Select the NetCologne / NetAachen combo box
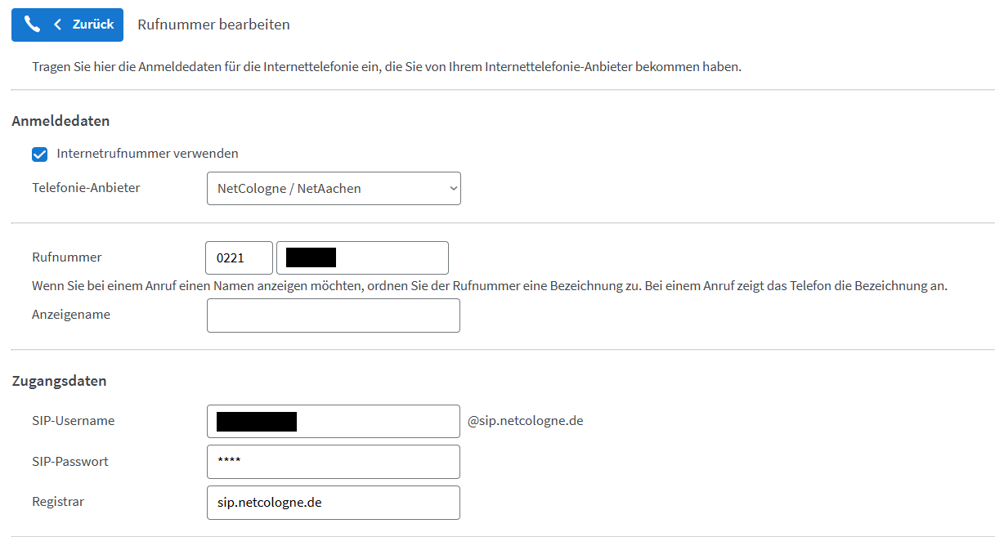Screen dimensions: 995x537 pos(334,188)
